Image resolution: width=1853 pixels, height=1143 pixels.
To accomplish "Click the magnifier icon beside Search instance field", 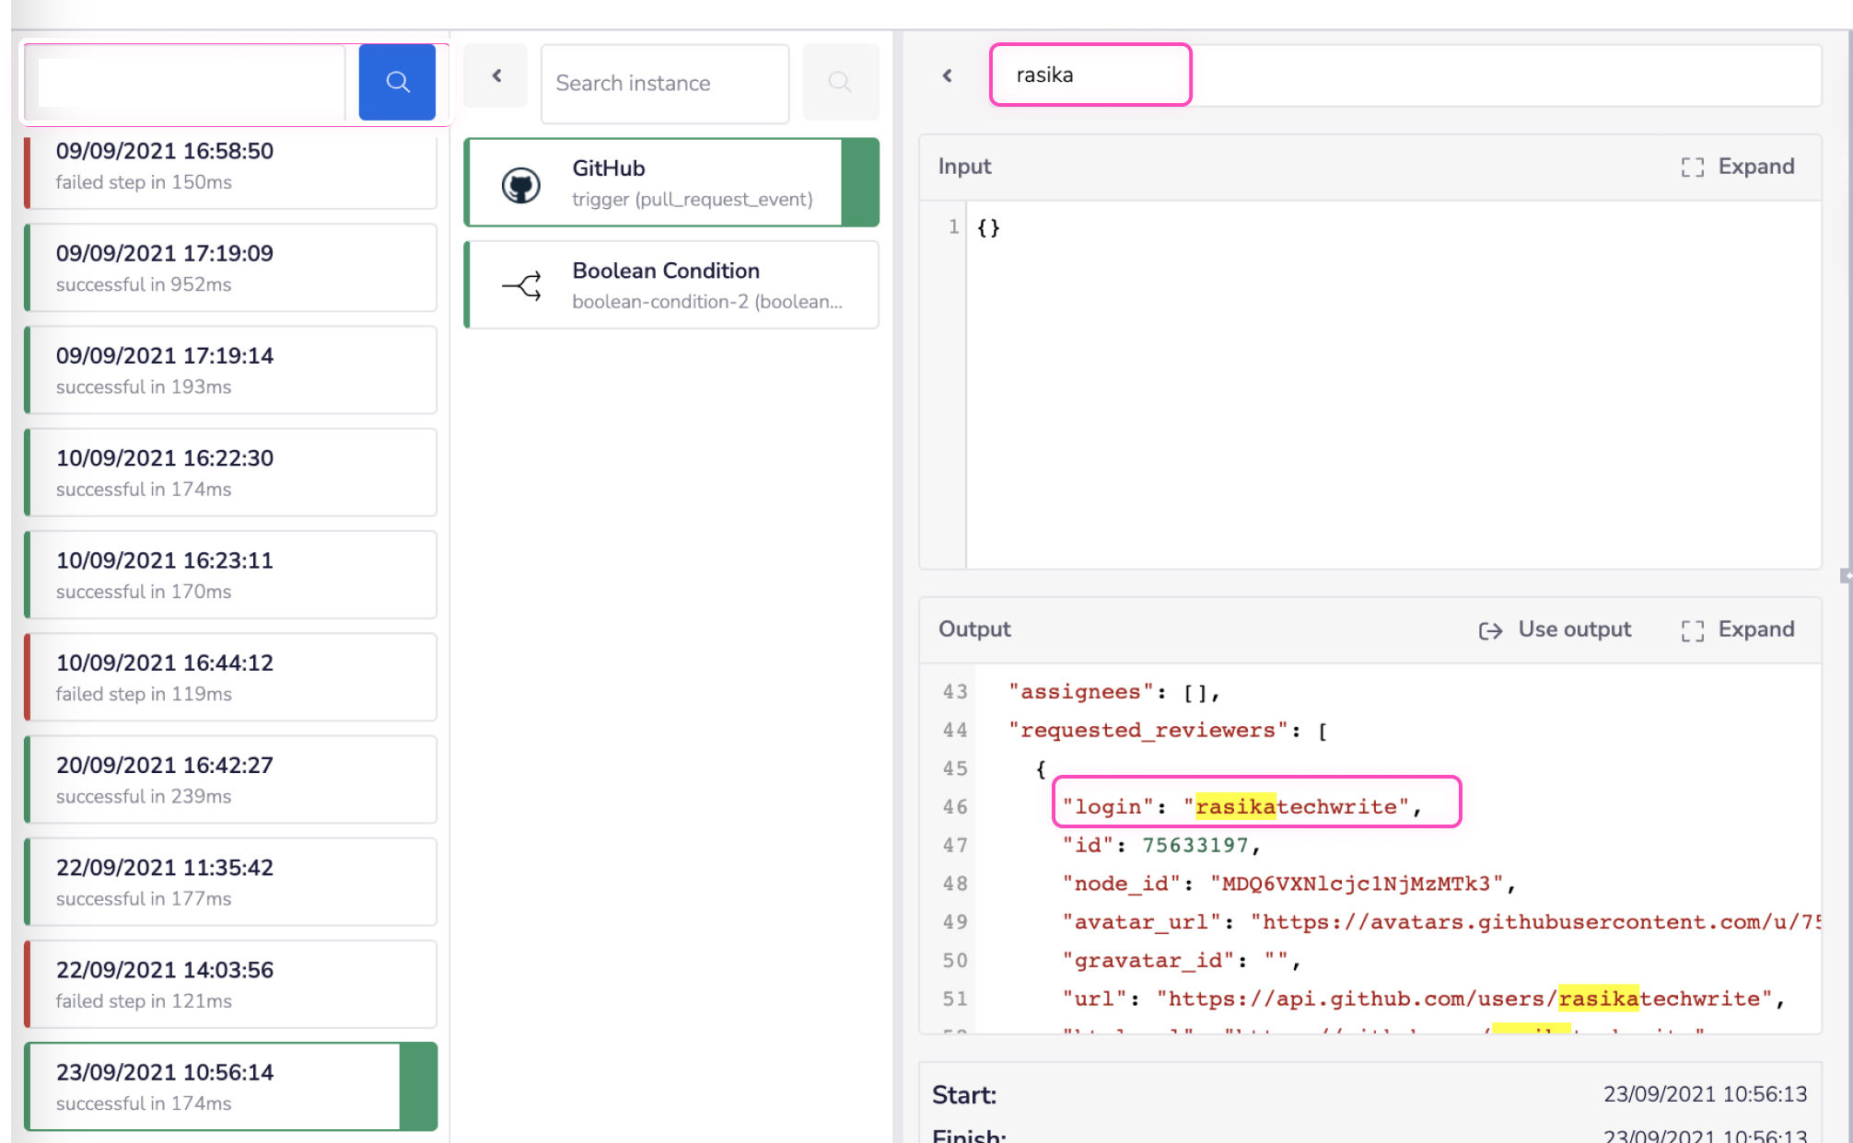I will coord(839,82).
